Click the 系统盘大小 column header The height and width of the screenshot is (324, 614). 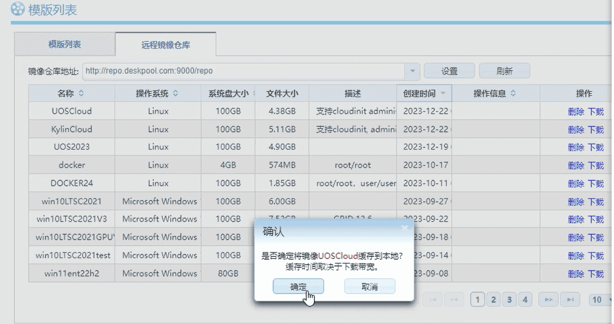pyautogui.click(x=228, y=93)
